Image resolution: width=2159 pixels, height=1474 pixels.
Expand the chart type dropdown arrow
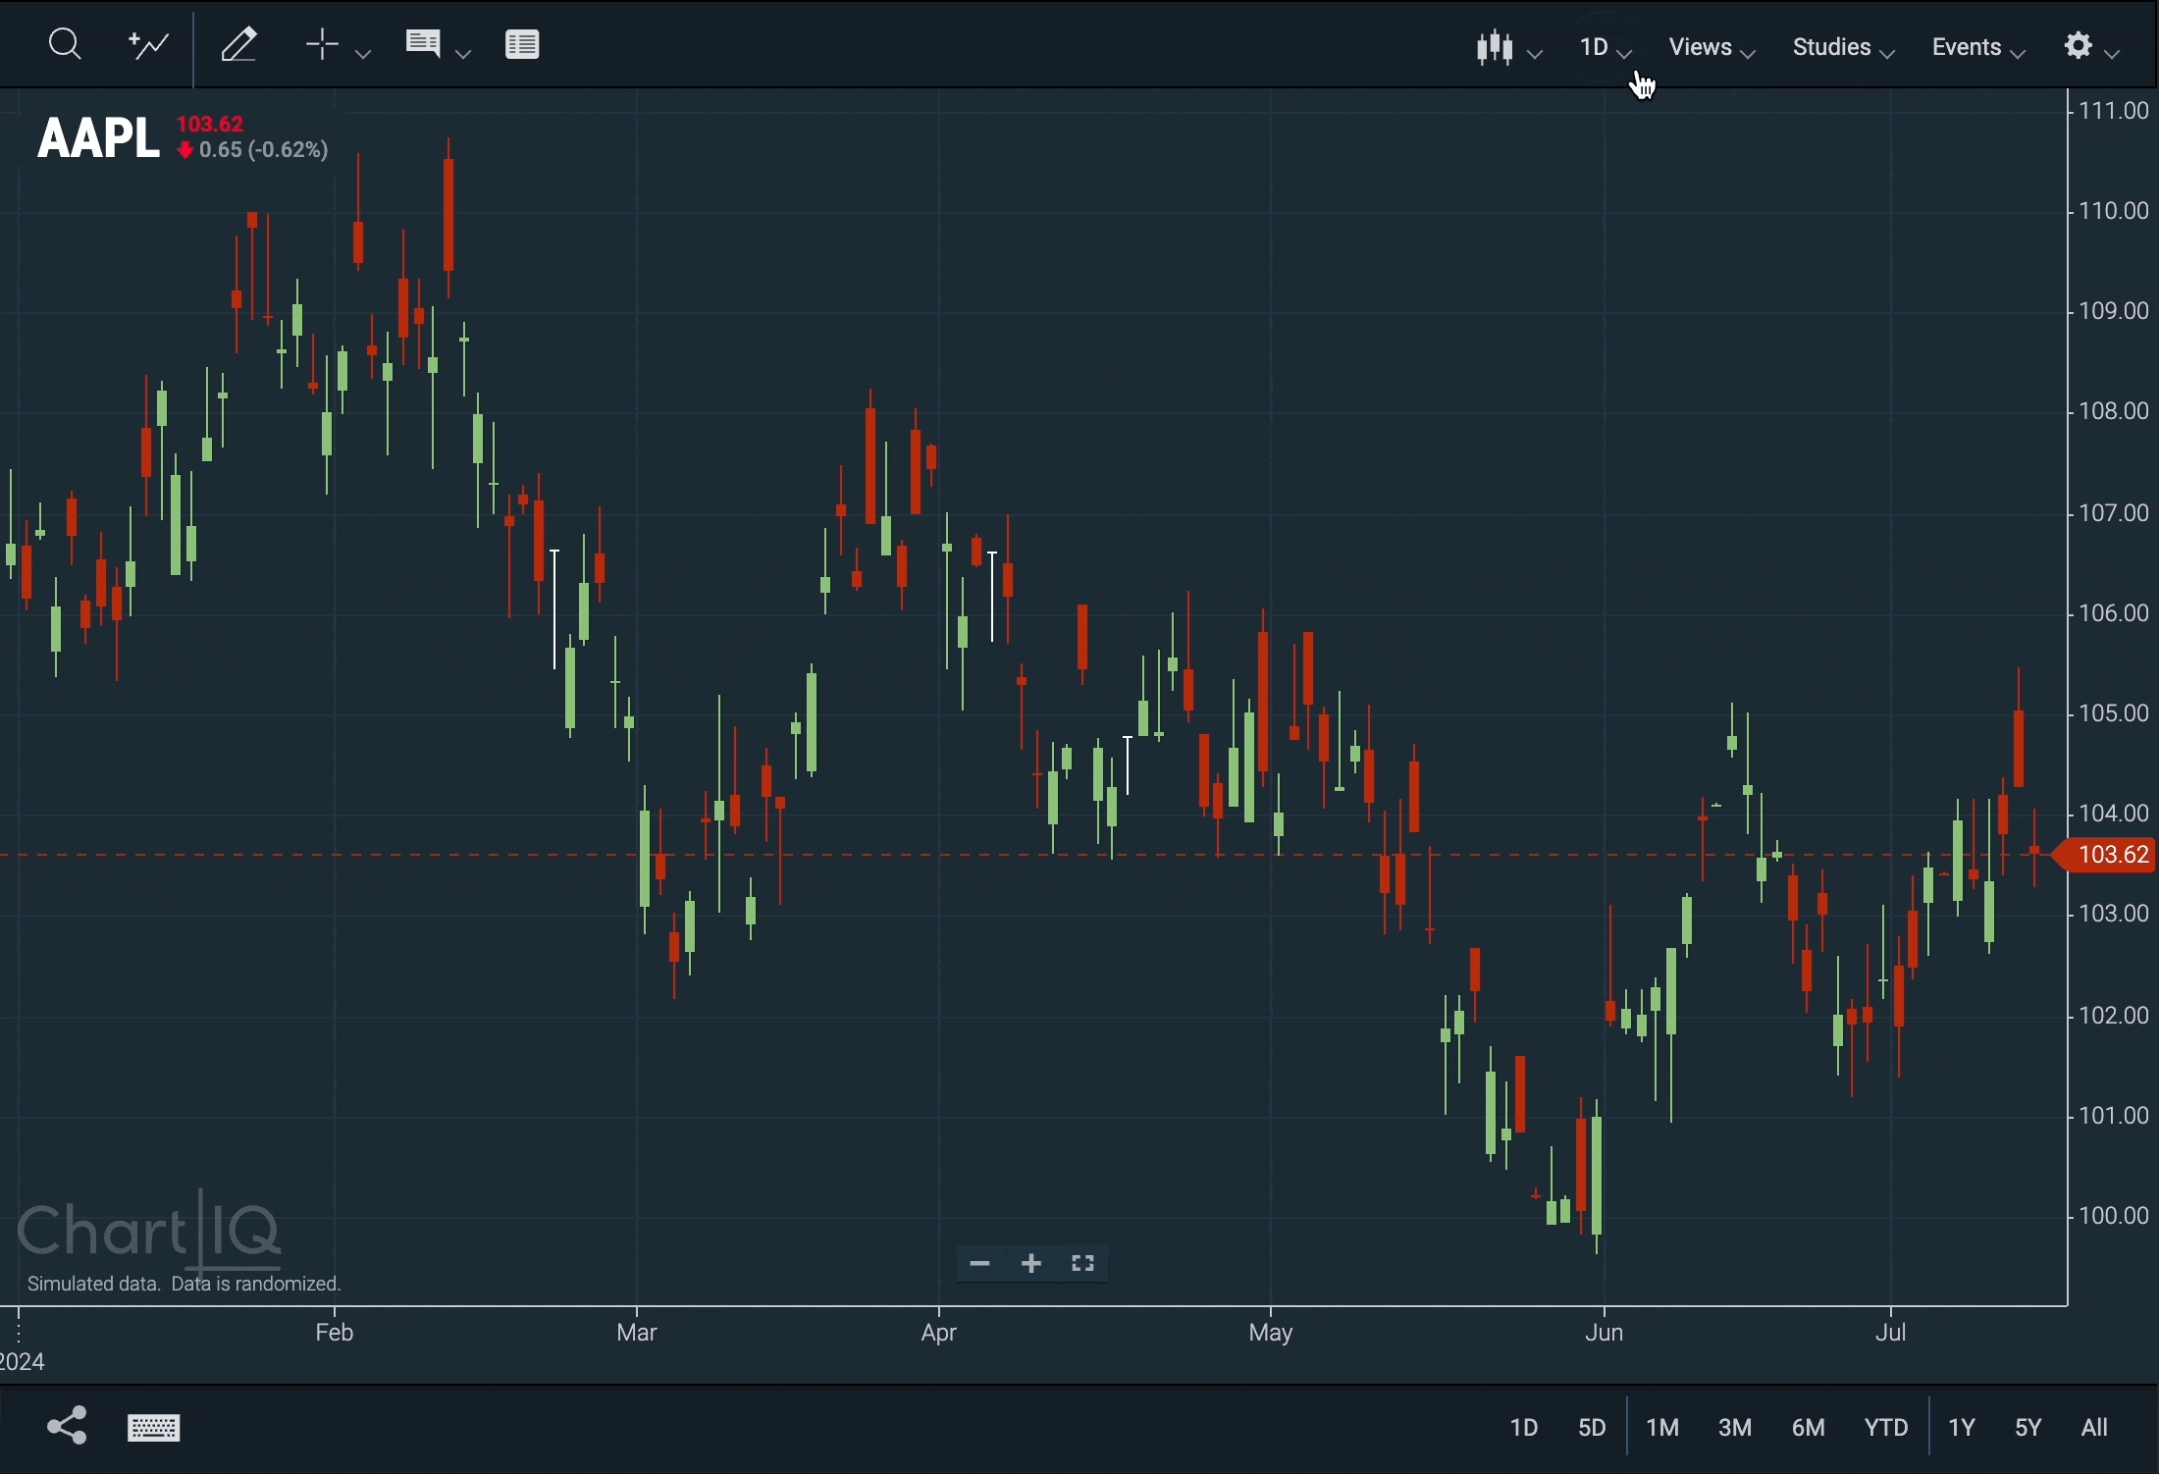point(1537,54)
